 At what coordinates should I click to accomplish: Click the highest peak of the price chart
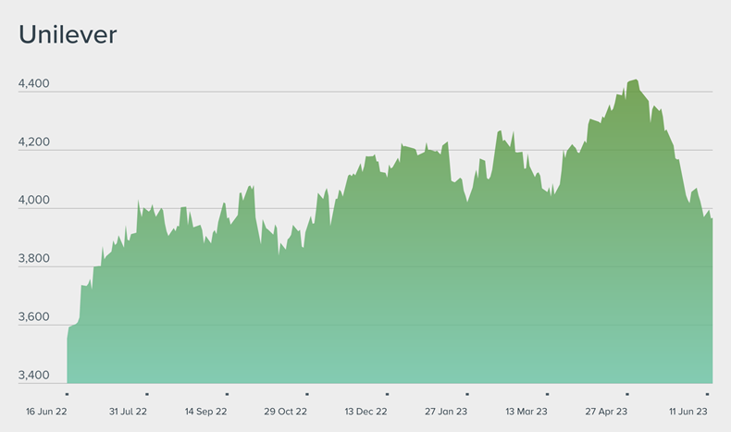coord(635,81)
